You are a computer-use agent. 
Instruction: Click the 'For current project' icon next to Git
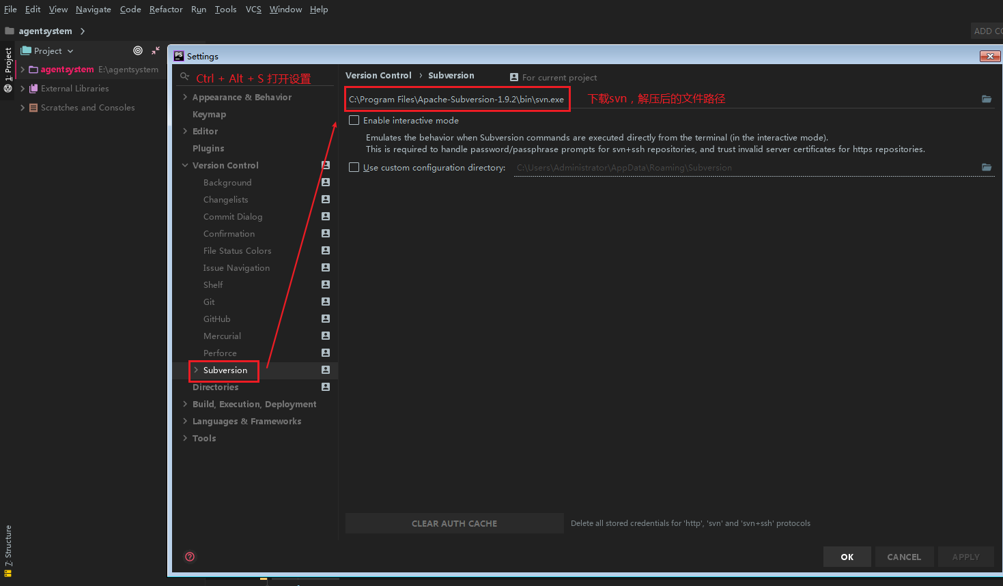tap(326, 302)
